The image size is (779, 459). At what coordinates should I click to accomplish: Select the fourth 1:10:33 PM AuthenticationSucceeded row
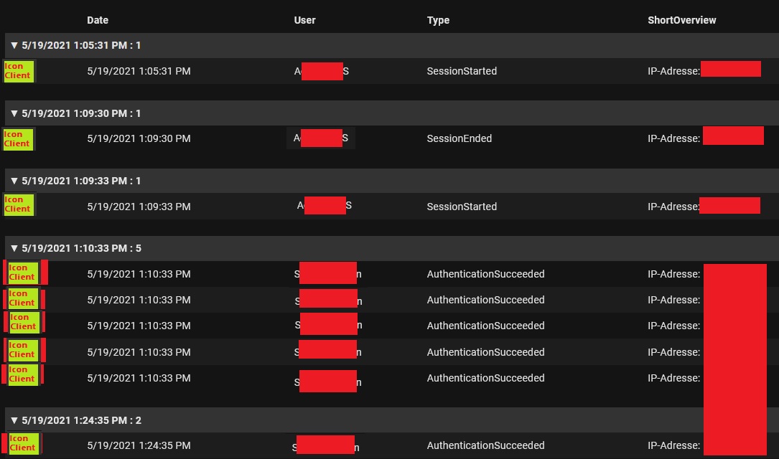[x=389, y=352]
